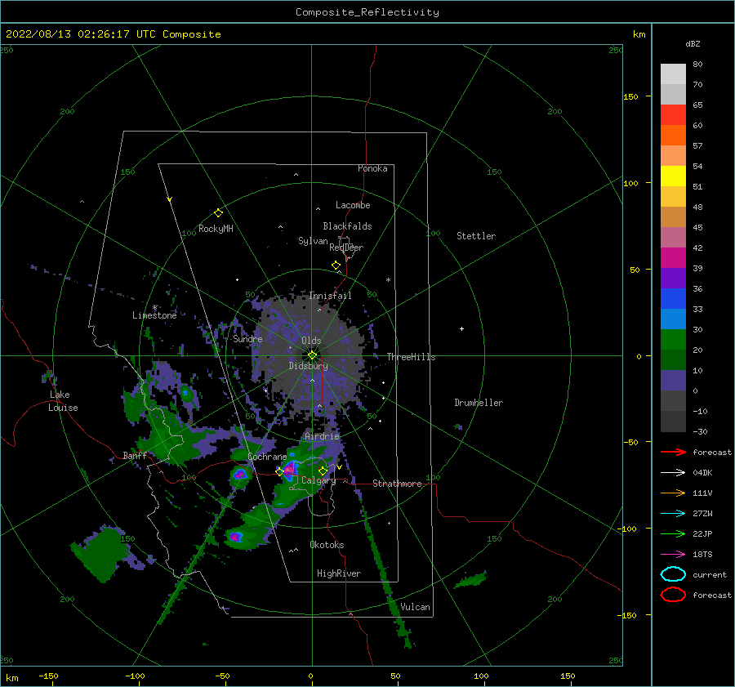Click the Calgary city label
This screenshot has height=687, width=735.
pyautogui.click(x=318, y=480)
